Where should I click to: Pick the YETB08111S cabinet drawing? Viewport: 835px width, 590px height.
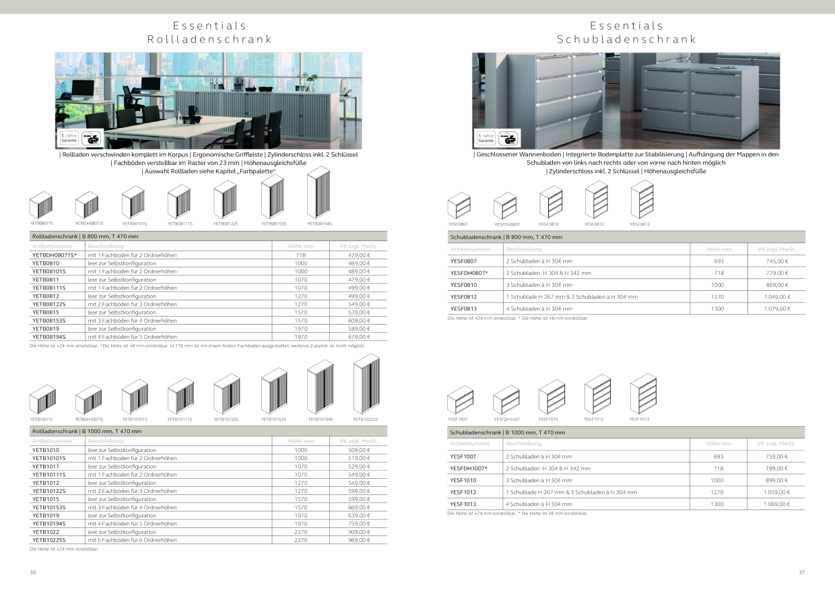179,202
